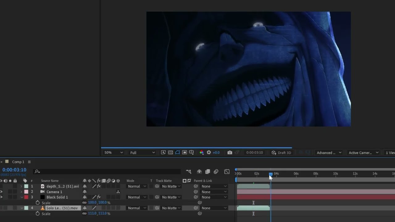Open the Full resolution dropdown
This screenshot has height=222, width=395.
(142, 153)
